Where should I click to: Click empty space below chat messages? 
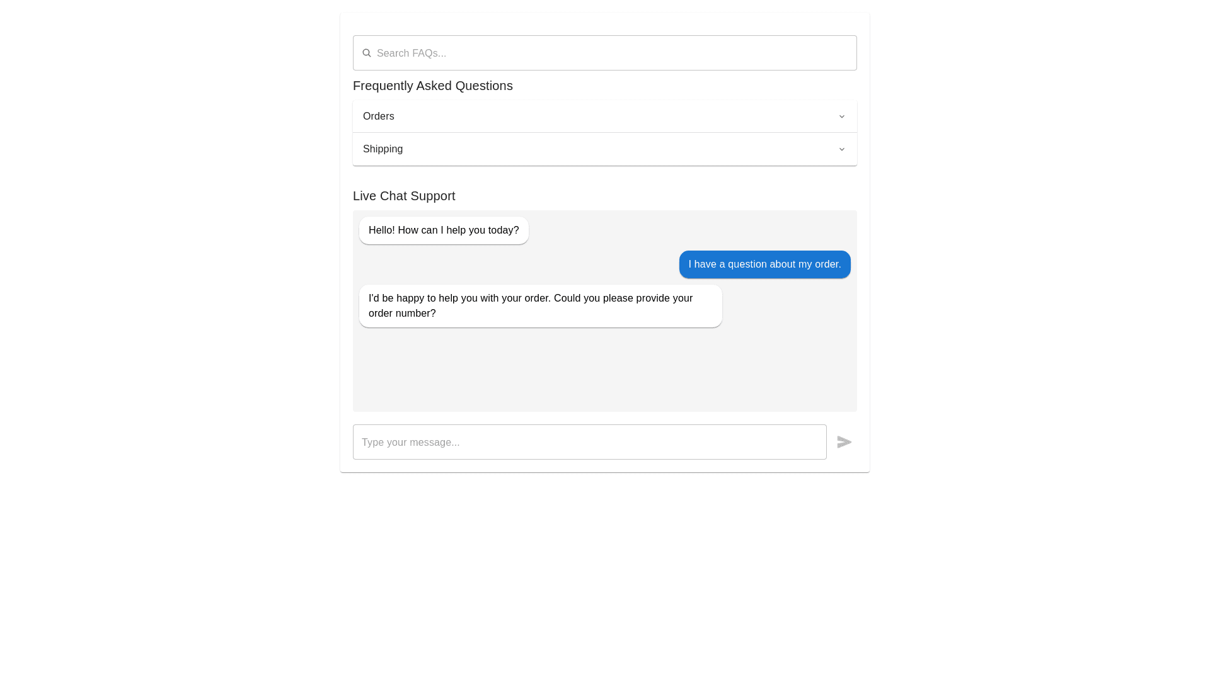point(604,371)
